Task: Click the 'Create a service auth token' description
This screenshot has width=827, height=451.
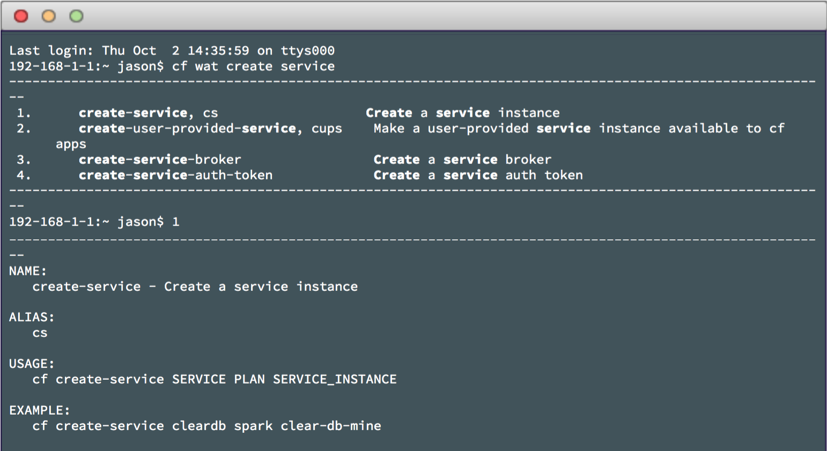Action: coord(478,175)
